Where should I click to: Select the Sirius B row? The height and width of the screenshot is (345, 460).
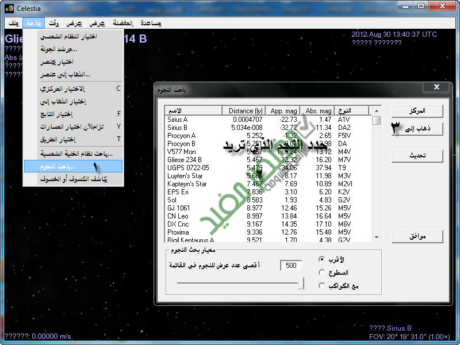[x=268, y=128]
